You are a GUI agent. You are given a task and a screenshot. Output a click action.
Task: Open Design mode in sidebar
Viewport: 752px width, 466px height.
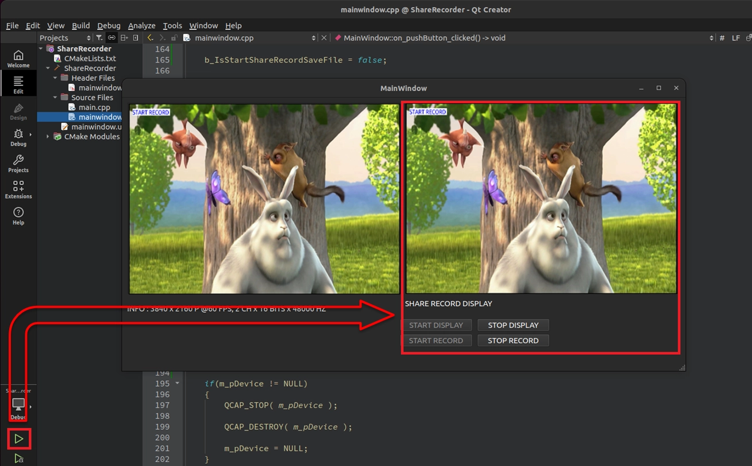[18, 111]
